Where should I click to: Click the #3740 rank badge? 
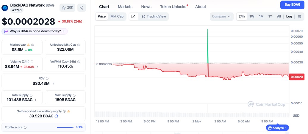click(x=17, y=10)
